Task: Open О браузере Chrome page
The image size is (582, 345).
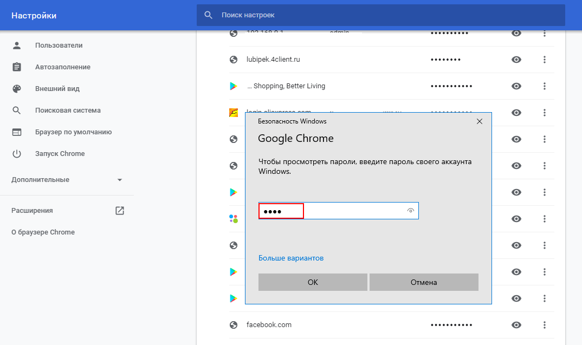Action: [43, 232]
